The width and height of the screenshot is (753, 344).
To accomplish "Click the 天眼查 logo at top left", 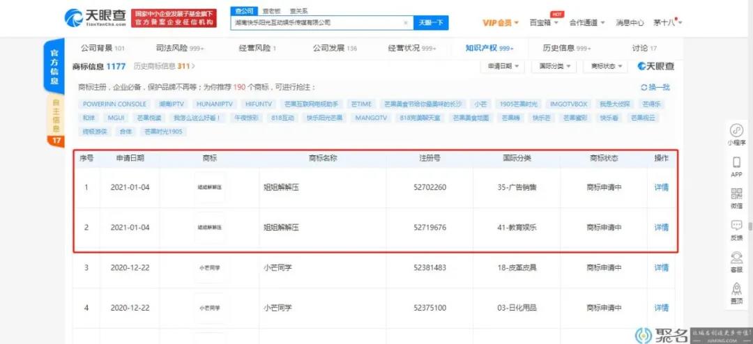I will pyautogui.click(x=95, y=17).
